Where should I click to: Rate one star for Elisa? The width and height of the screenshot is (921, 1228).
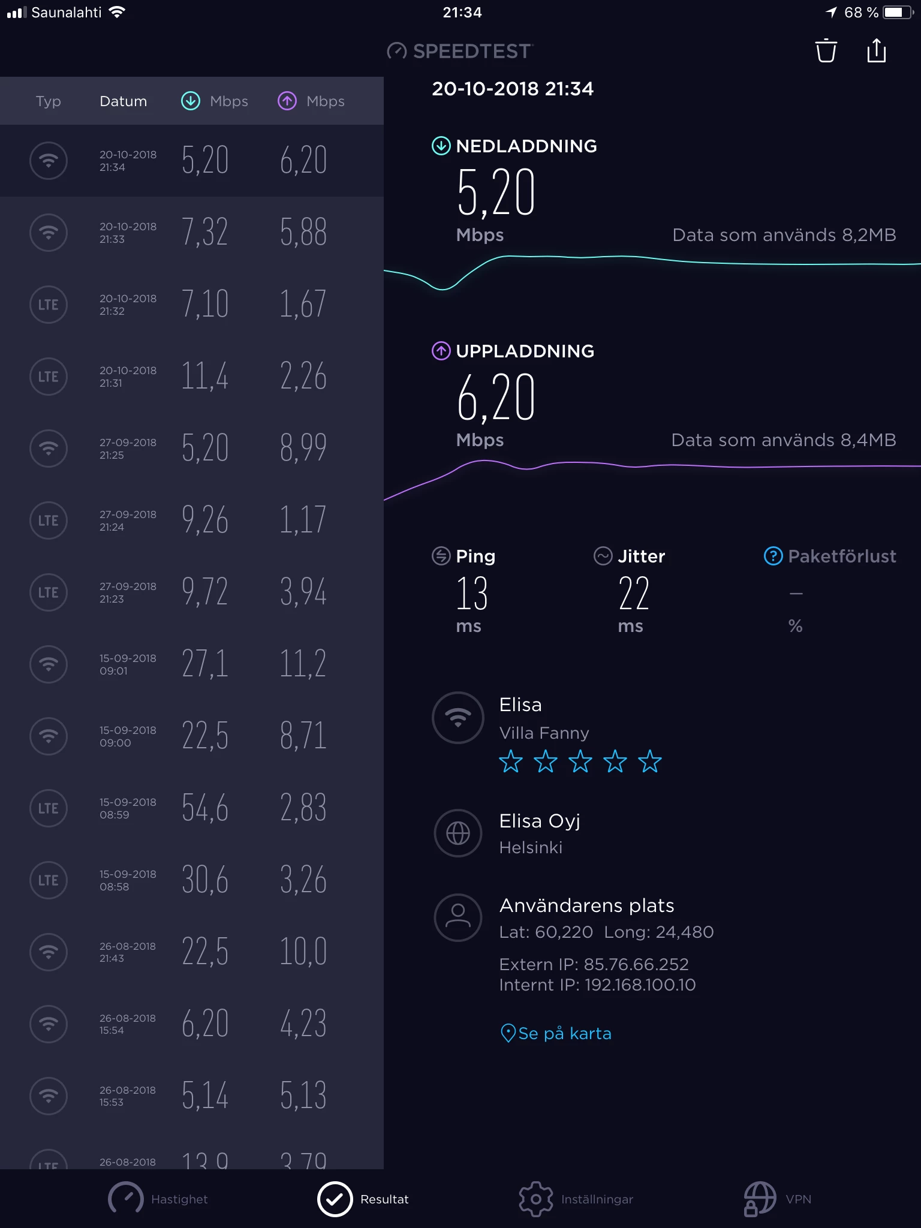(511, 762)
